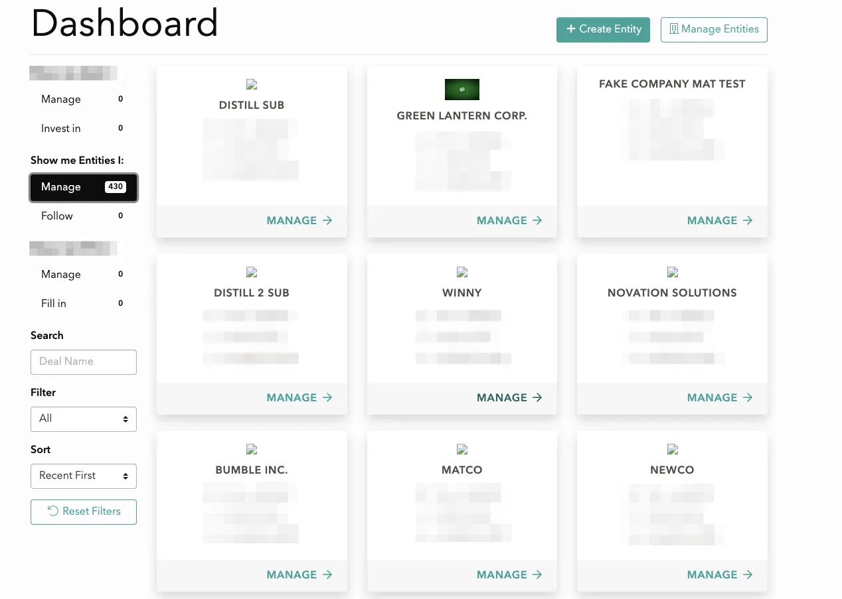Open the GREEN LANTERN CORP. entity card
Image resolution: width=842 pixels, height=599 pixels.
coord(462,153)
